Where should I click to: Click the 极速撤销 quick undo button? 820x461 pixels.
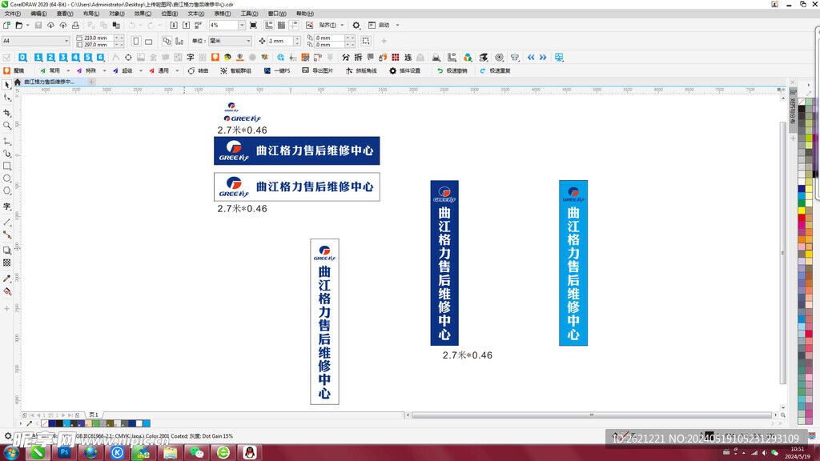click(x=452, y=70)
